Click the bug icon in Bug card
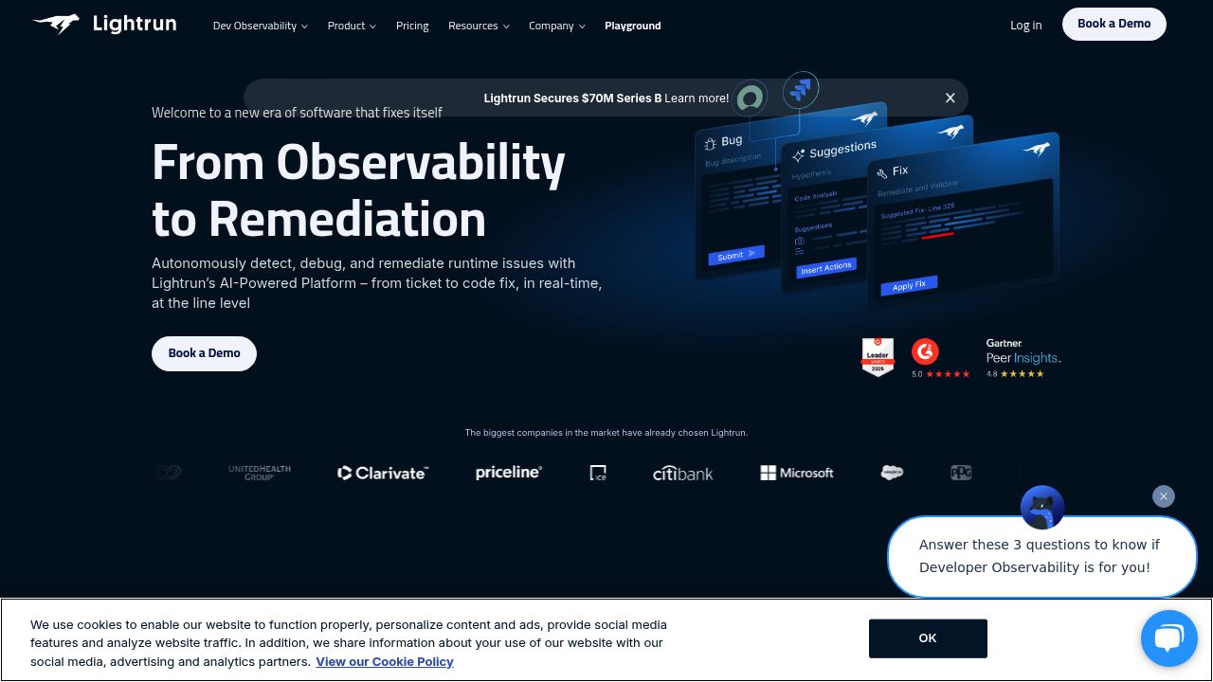Screen dimensions: 1213x682 pyautogui.click(x=710, y=144)
